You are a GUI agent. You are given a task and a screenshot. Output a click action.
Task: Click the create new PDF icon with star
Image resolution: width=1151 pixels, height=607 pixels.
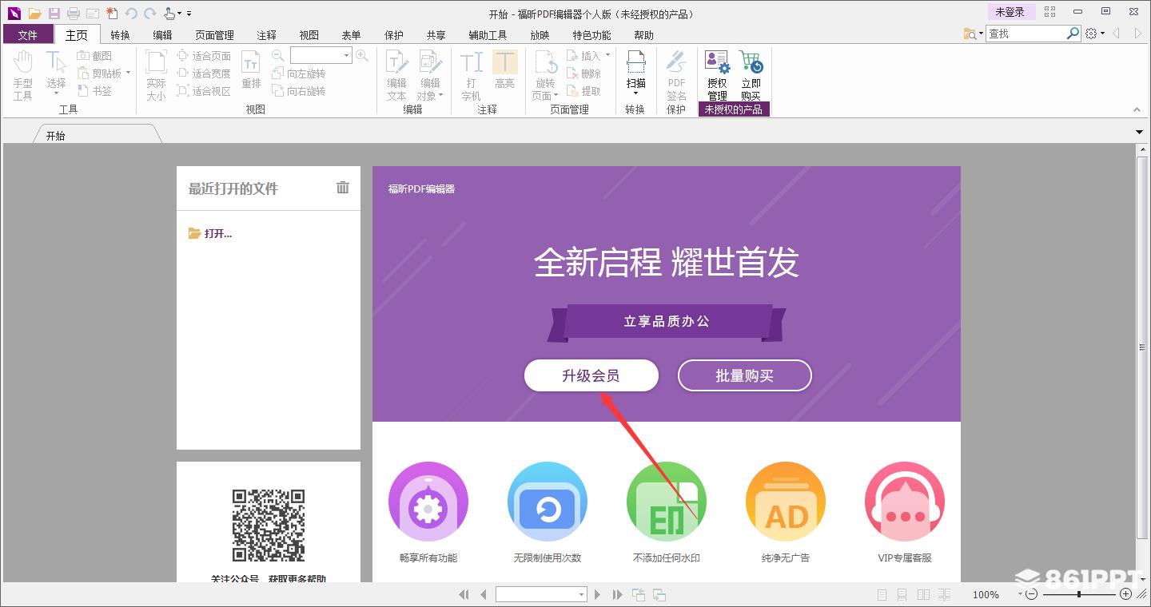coord(112,14)
